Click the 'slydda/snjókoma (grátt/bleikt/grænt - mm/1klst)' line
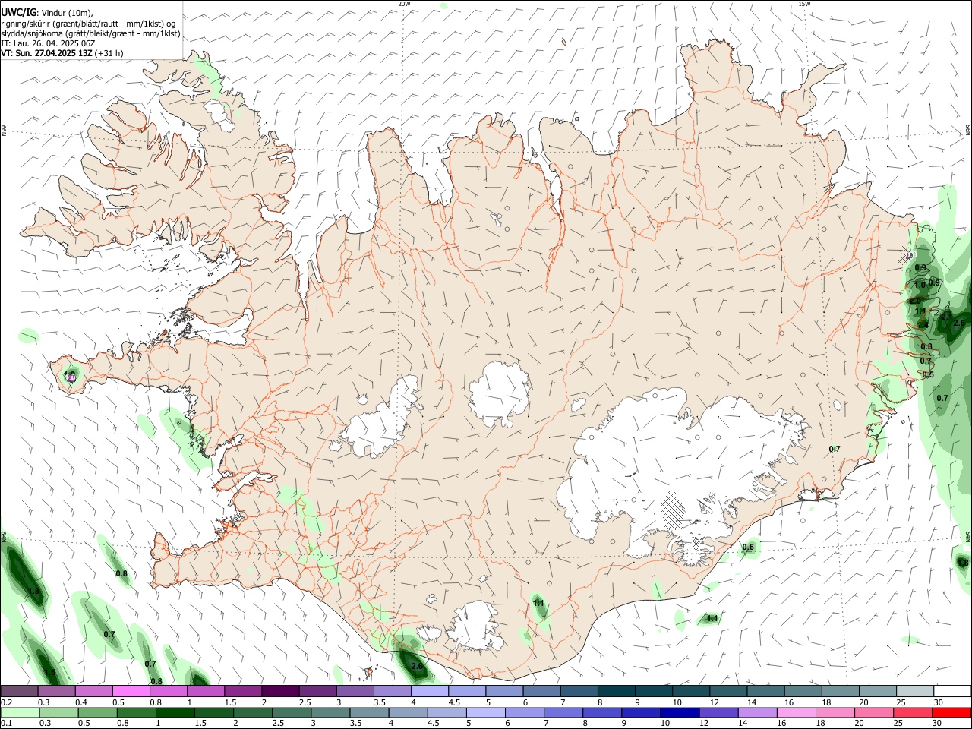The width and height of the screenshot is (972, 729). pos(90,33)
